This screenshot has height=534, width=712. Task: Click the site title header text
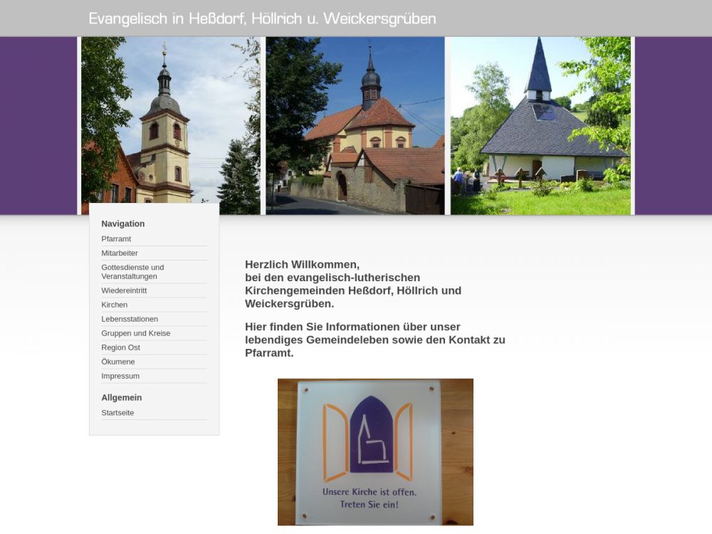point(262,19)
